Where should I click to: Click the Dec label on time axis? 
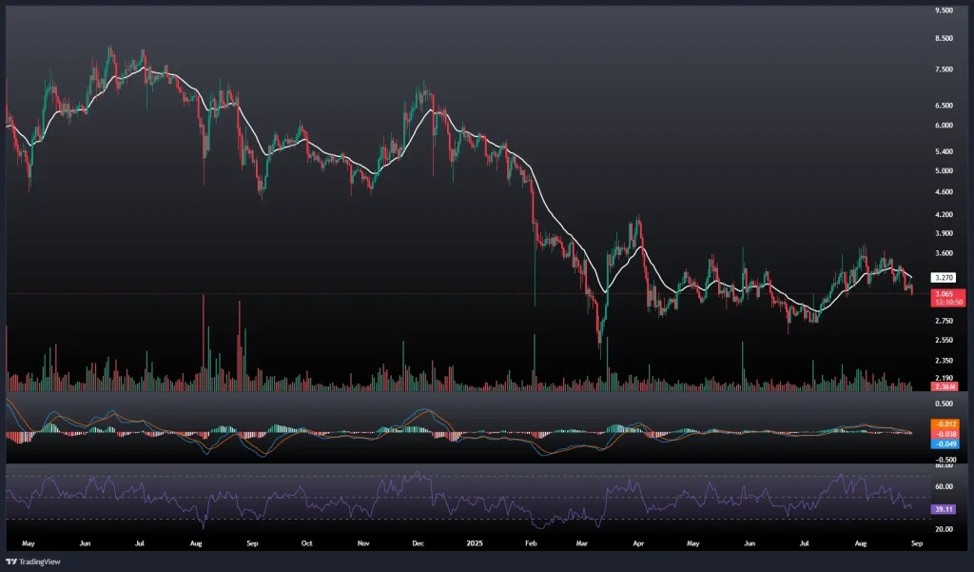tap(416, 546)
